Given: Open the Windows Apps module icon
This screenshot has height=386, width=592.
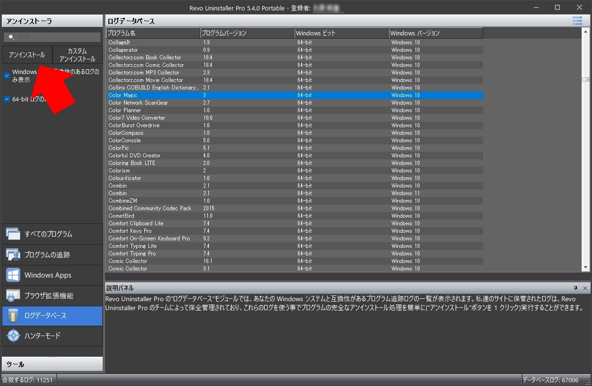Looking at the screenshot, I should point(13,275).
